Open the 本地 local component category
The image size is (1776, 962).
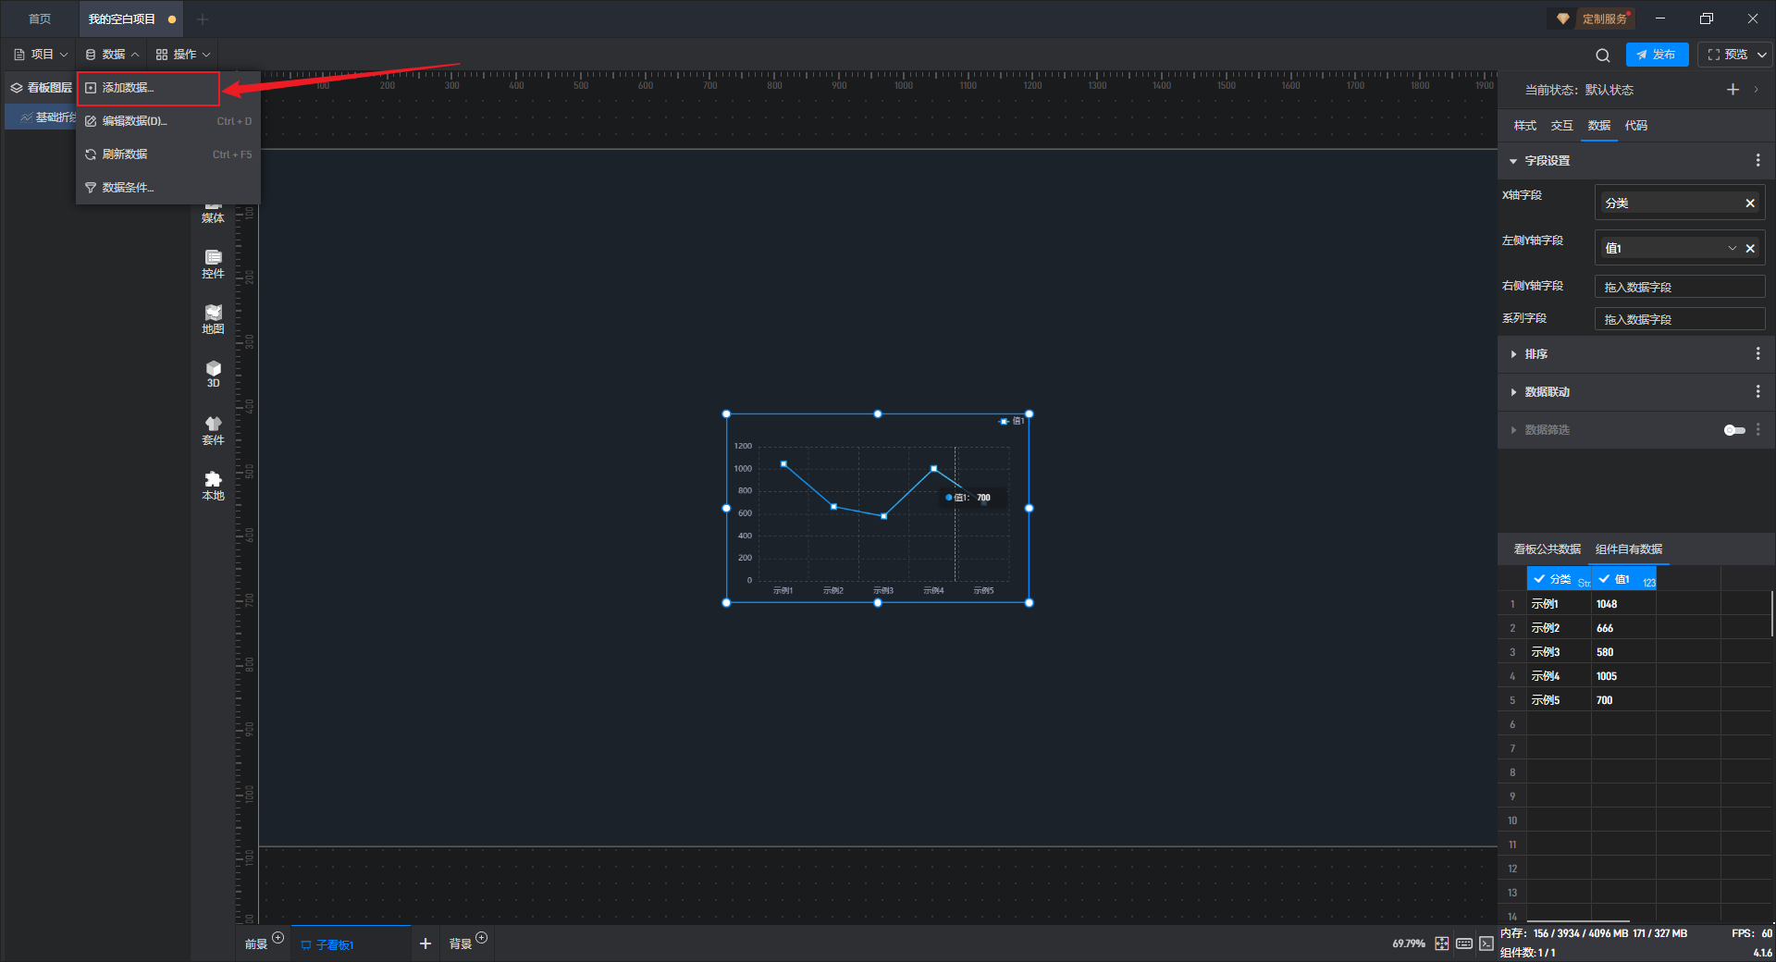pyautogui.click(x=213, y=487)
